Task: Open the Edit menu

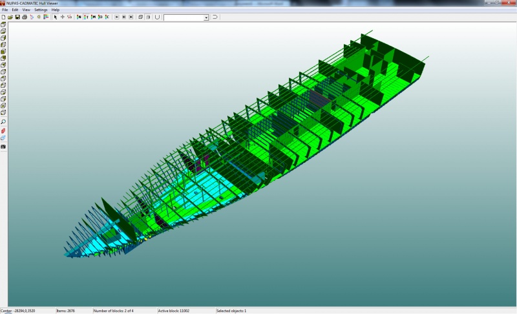Action: [15, 10]
